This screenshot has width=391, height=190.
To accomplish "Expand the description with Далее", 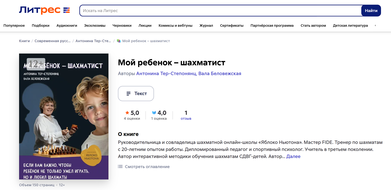I will pos(294,156).
